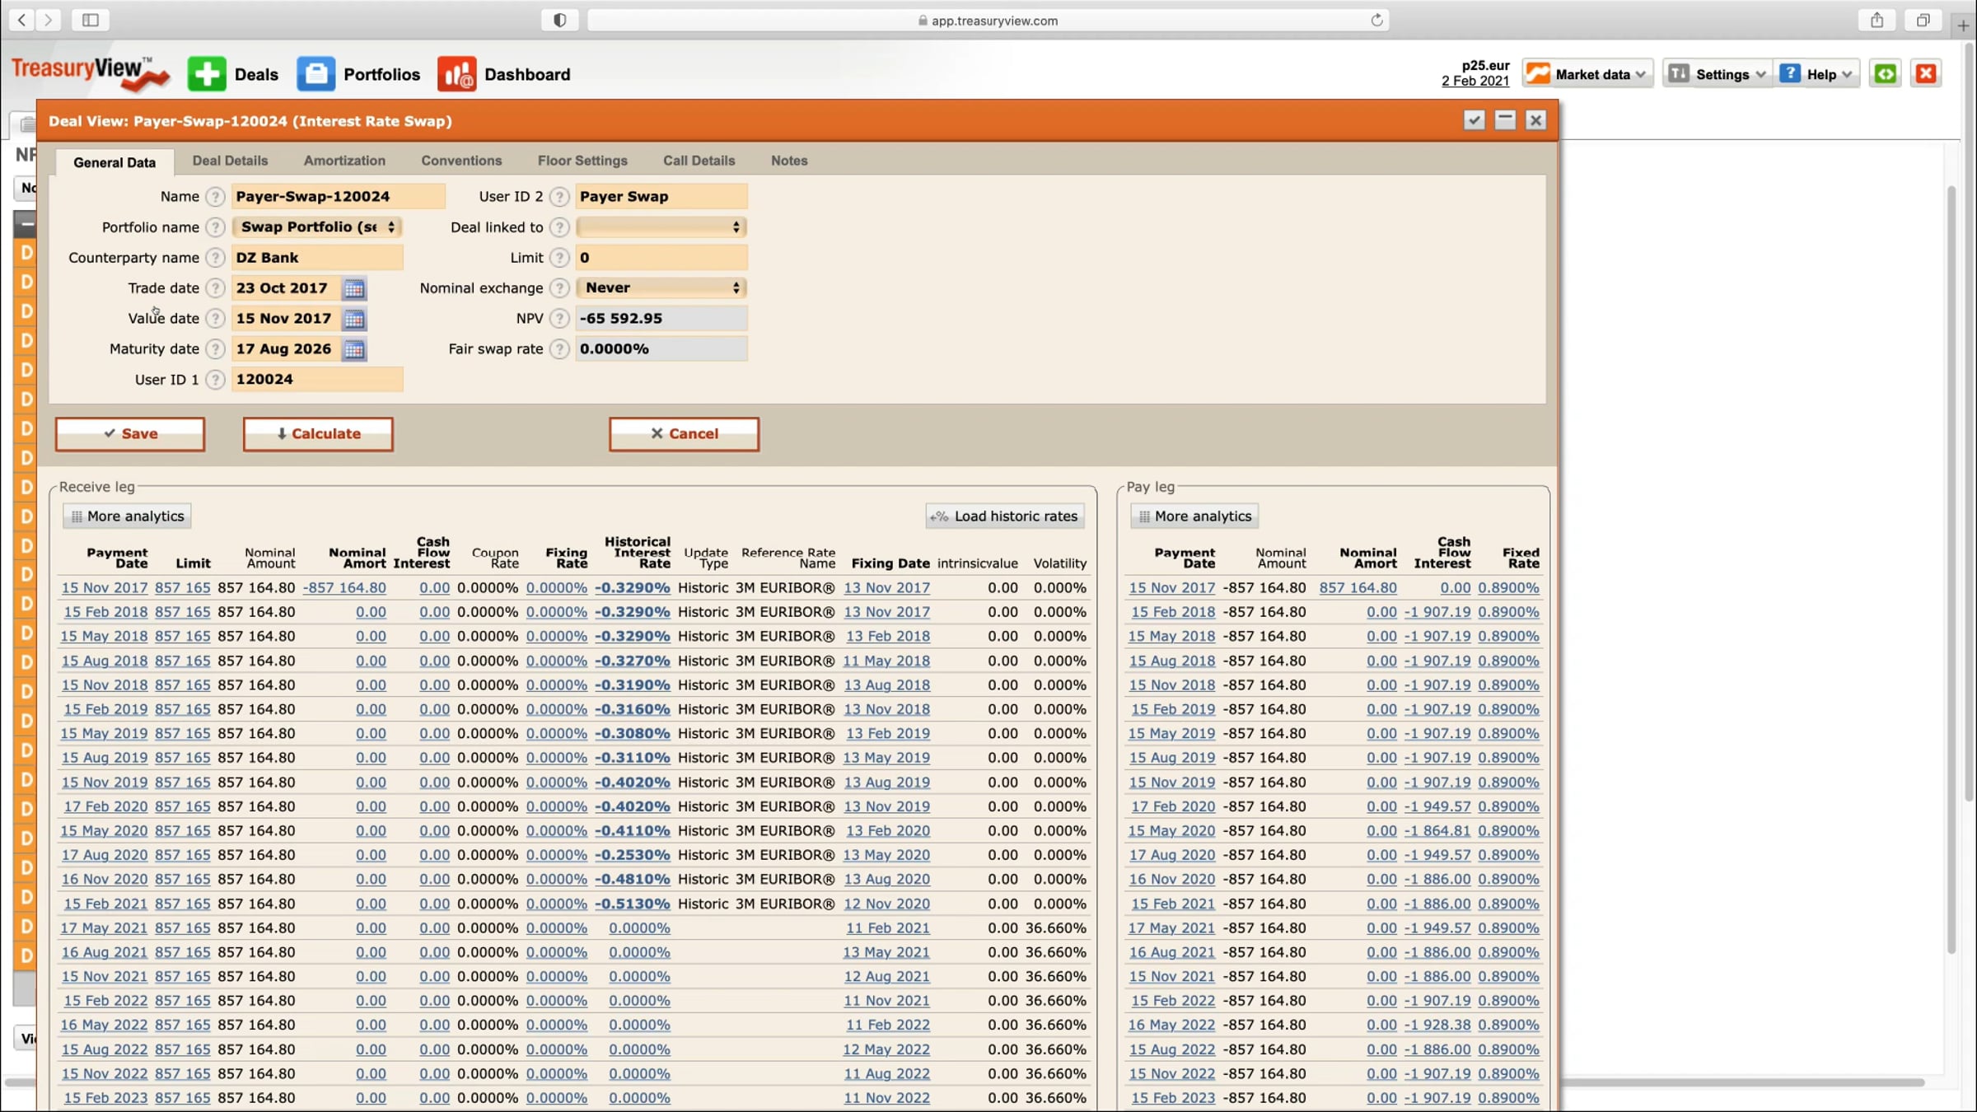Click the User ID 2 field

coord(661,197)
